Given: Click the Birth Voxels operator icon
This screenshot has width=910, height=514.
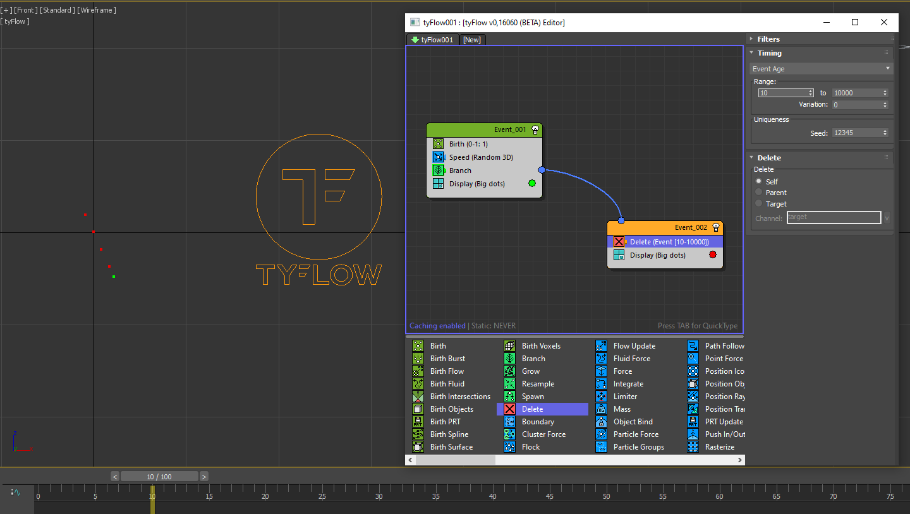Looking at the screenshot, I should click(x=509, y=346).
